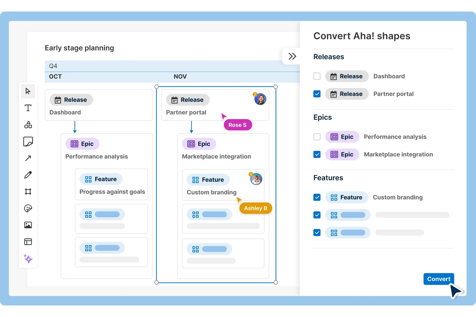
Task: Click Feature icon on Progress against goals card
Action: pyautogui.click(x=88, y=179)
